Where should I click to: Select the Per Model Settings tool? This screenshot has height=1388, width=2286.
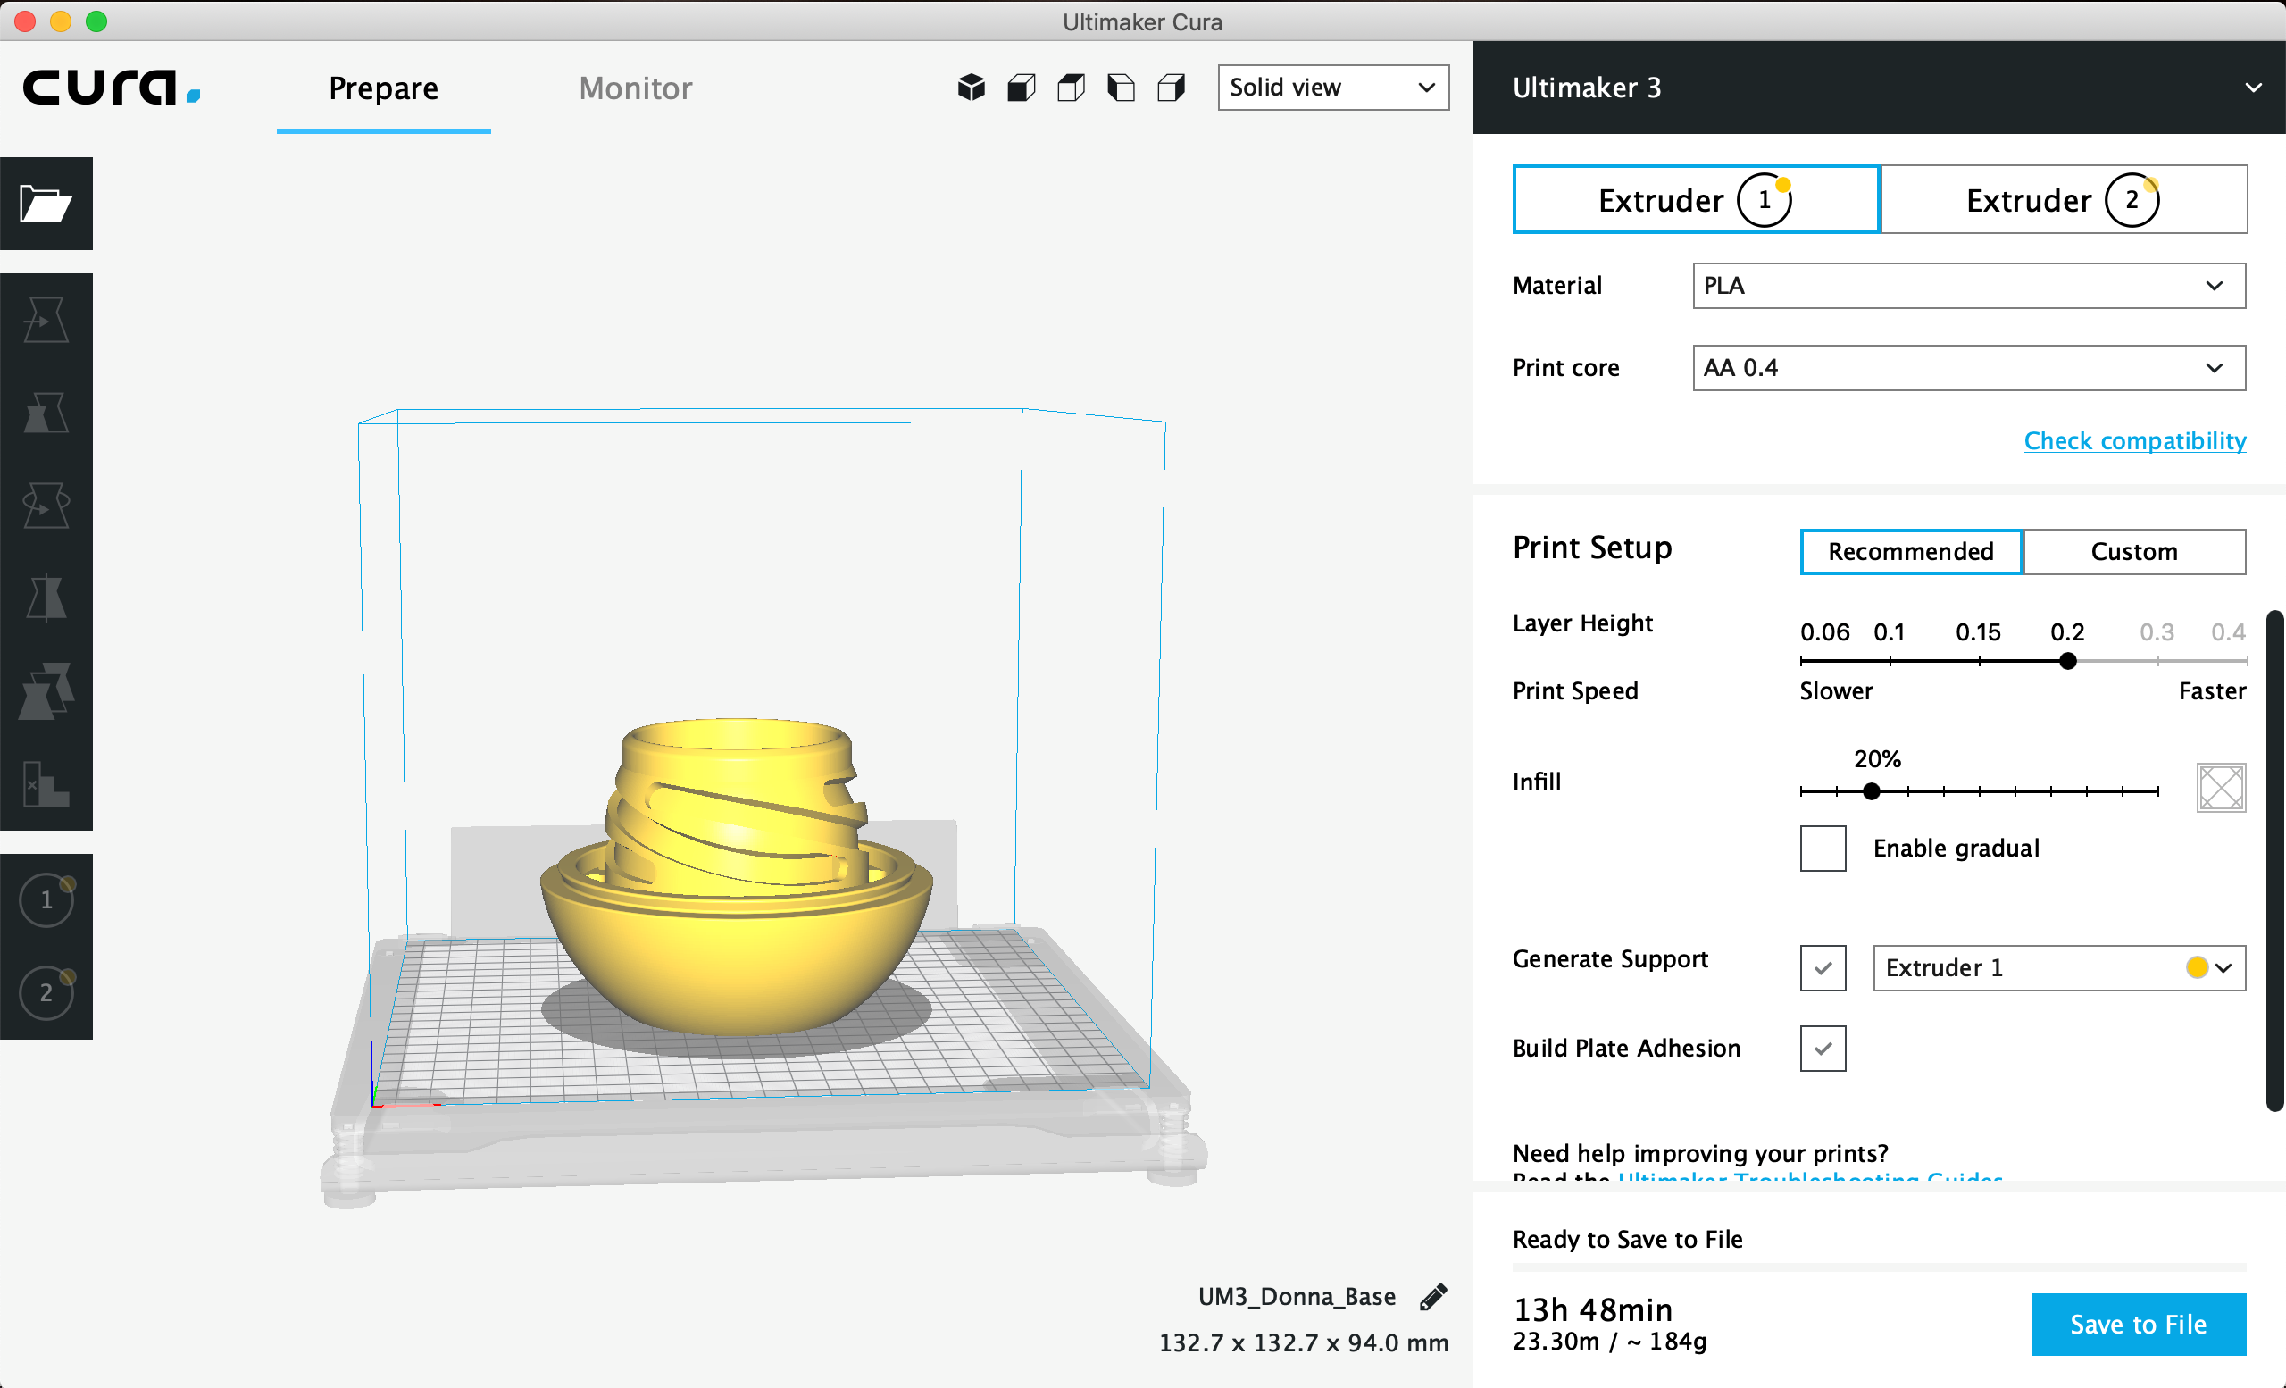46,691
